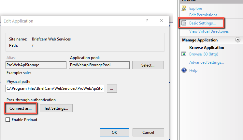Image resolution: width=243 pixels, height=140 pixels.
Task: Click inside the Physical path field
Action: coord(55,88)
